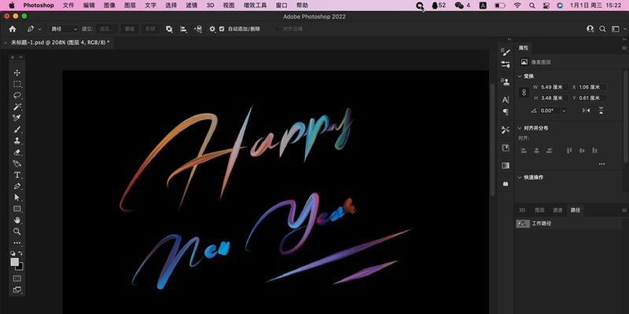Open the gear settings in options bar
Viewport: 629px width, 314px height.
pos(212,29)
